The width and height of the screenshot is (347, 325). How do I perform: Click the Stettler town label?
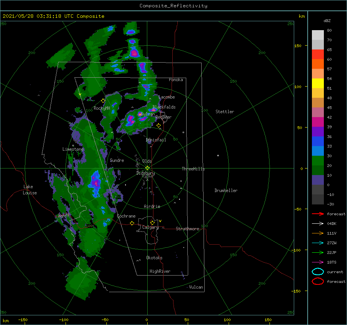pyautogui.click(x=225, y=112)
